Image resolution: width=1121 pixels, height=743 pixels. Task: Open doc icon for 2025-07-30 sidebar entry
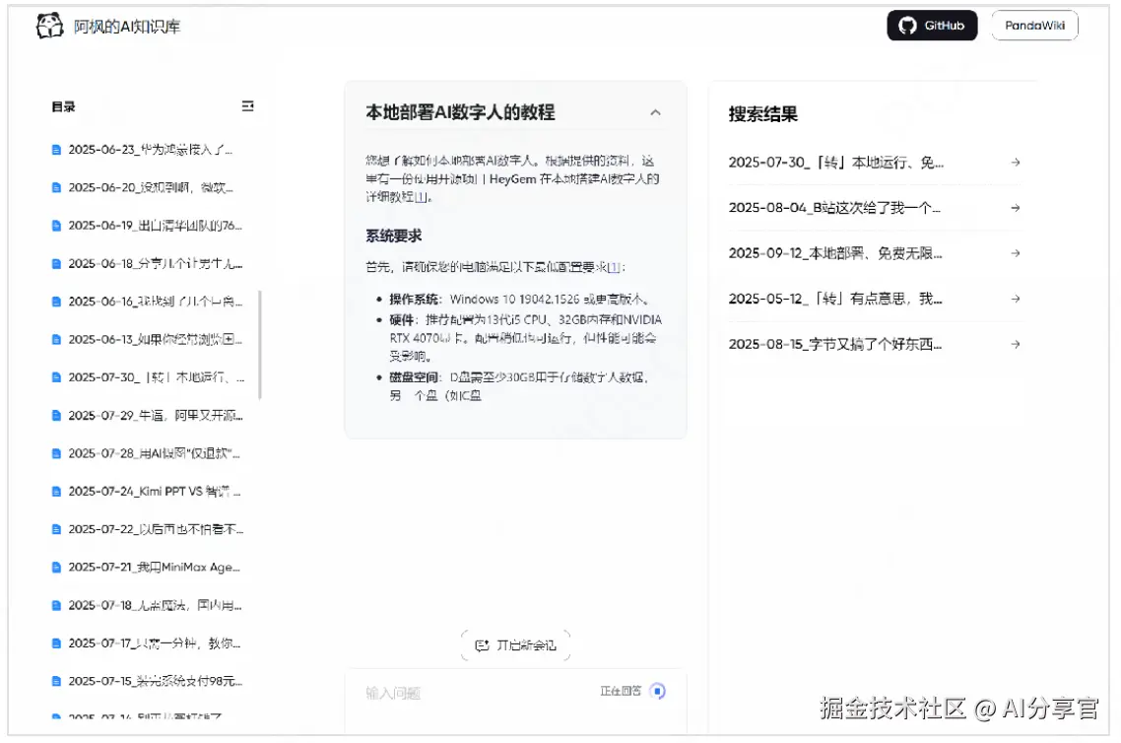tap(56, 376)
